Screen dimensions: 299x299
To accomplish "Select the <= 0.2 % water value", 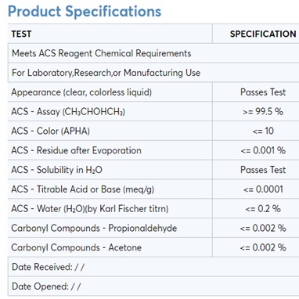I will (263, 209).
